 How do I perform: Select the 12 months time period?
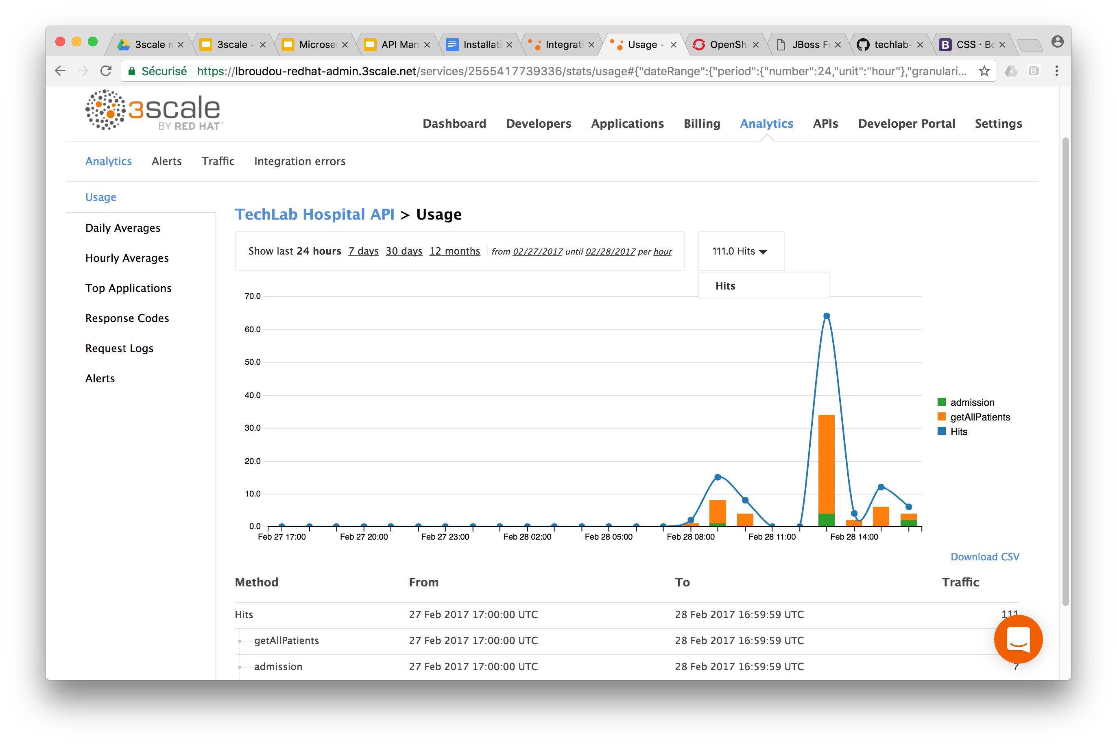click(455, 249)
